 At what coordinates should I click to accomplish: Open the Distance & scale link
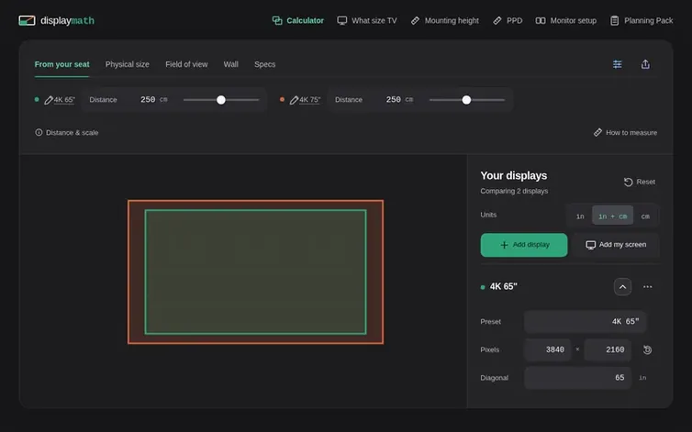(x=67, y=132)
